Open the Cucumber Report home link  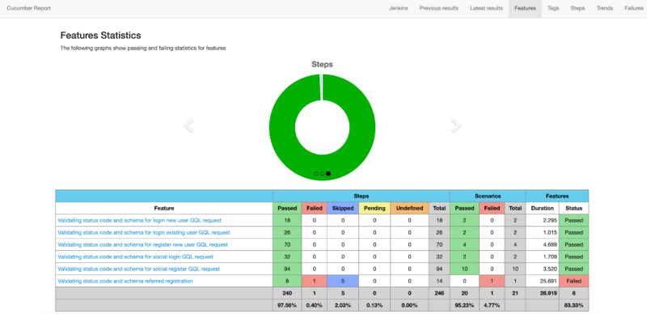[x=29, y=8]
